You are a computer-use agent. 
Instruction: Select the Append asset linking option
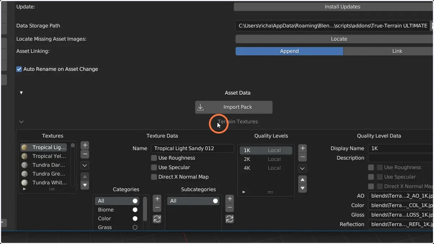289,51
